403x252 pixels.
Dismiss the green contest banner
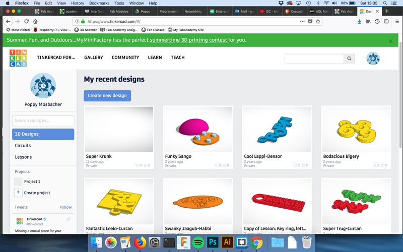[390, 41]
